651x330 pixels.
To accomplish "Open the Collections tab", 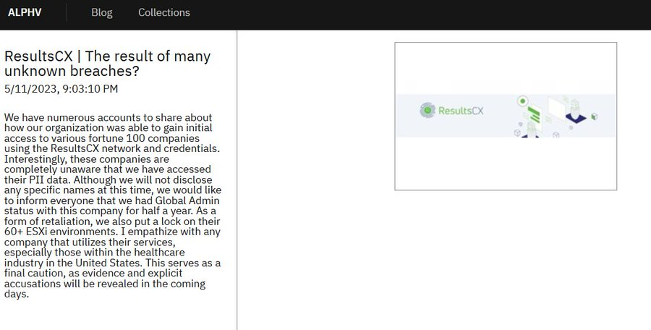I will coord(164,12).
